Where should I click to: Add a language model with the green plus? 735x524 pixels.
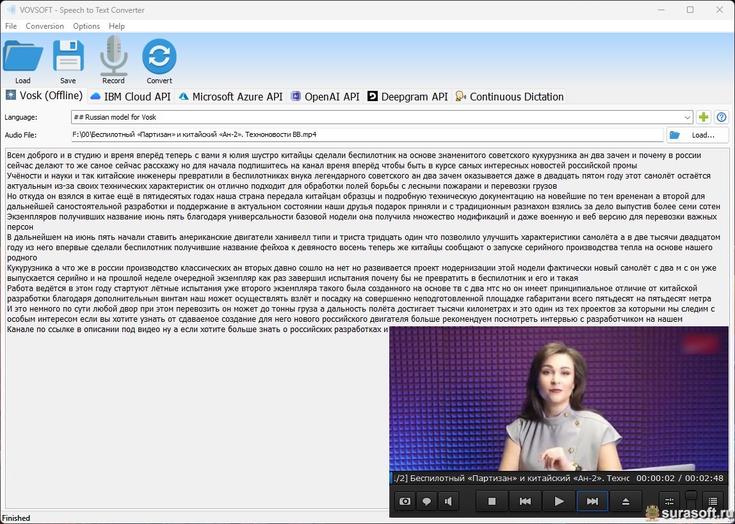[703, 117]
